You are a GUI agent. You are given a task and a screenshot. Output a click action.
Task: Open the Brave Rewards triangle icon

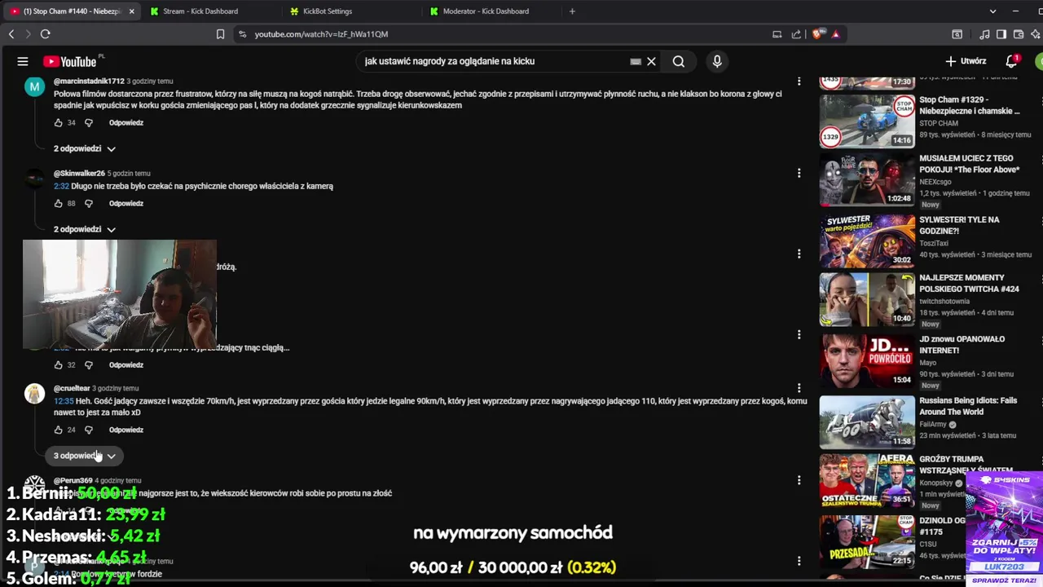pyautogui.click(x=835, y=34)
